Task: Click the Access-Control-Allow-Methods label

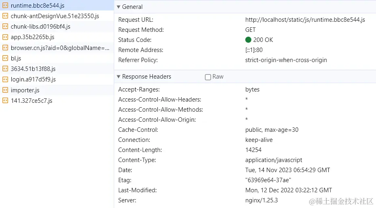Action: (x=161, y=110)
